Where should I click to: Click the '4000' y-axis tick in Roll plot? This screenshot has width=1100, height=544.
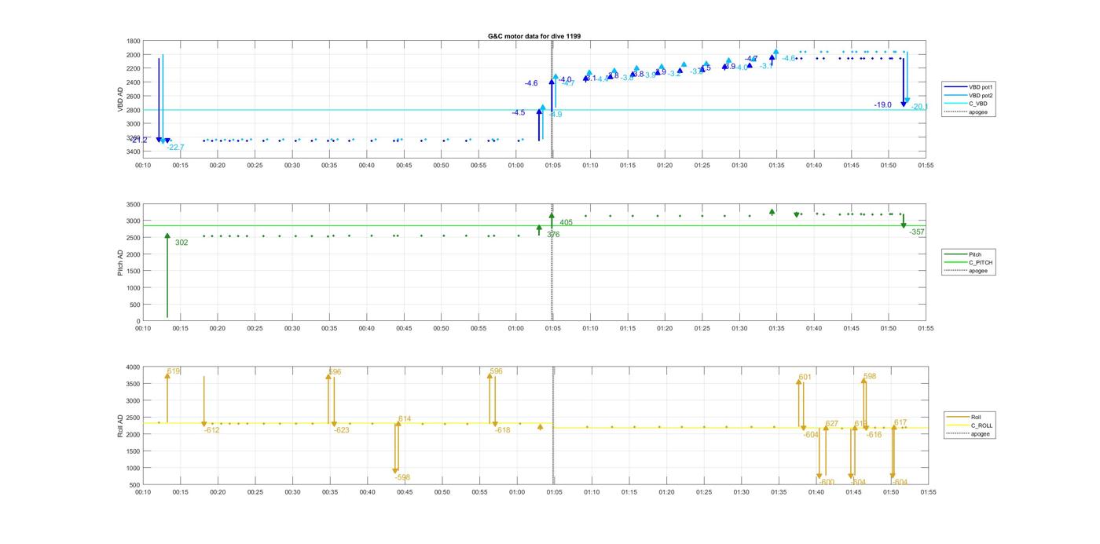click(x=133, y=367)
